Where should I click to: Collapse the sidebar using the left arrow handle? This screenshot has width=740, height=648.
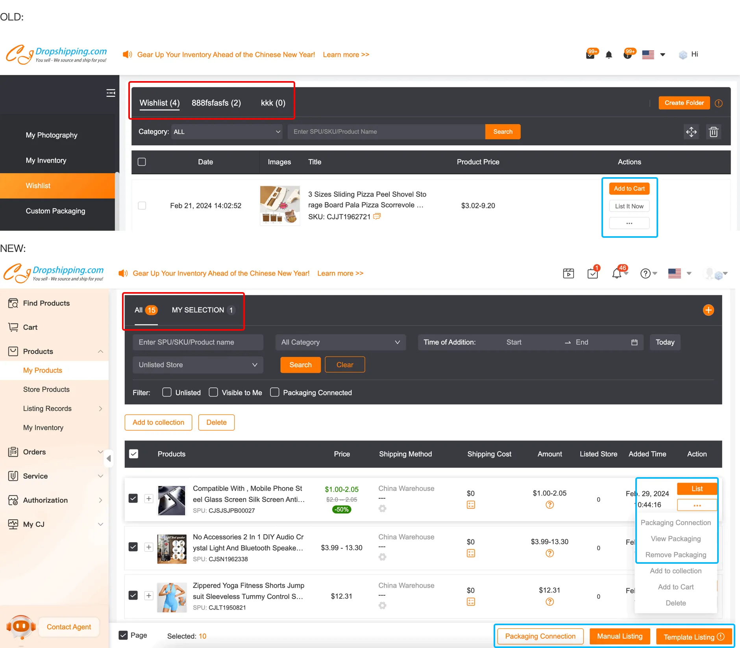[x=109, y=458]
